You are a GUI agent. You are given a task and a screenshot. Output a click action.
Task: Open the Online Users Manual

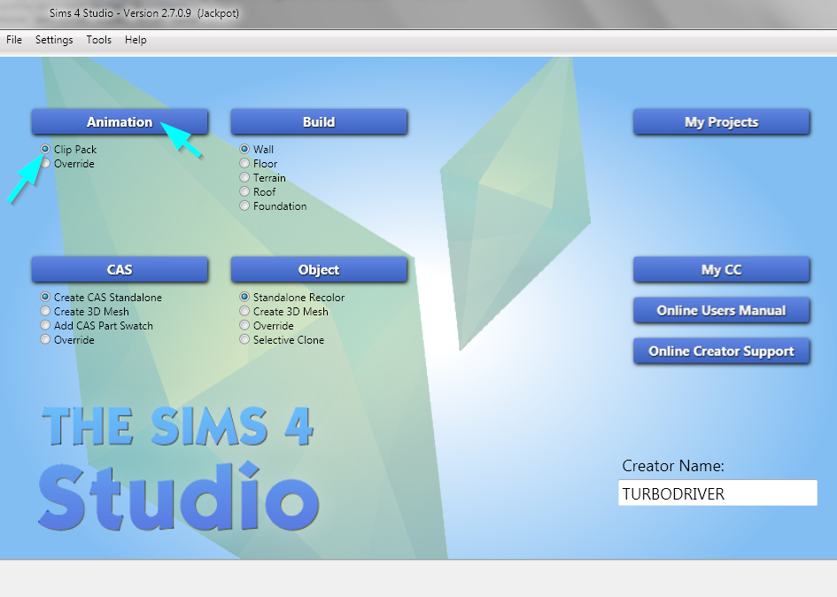pos(721,310)
